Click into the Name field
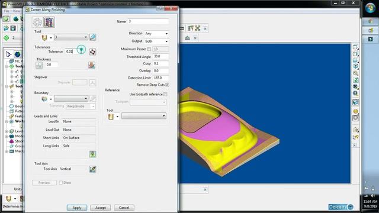The width and height of the screenshot is (379, 213). point(148,21)
